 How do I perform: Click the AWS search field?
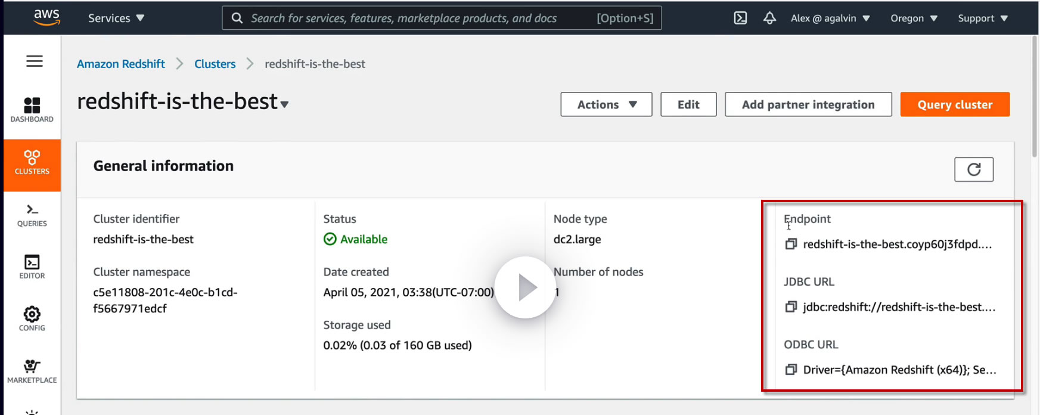[417, 18]
